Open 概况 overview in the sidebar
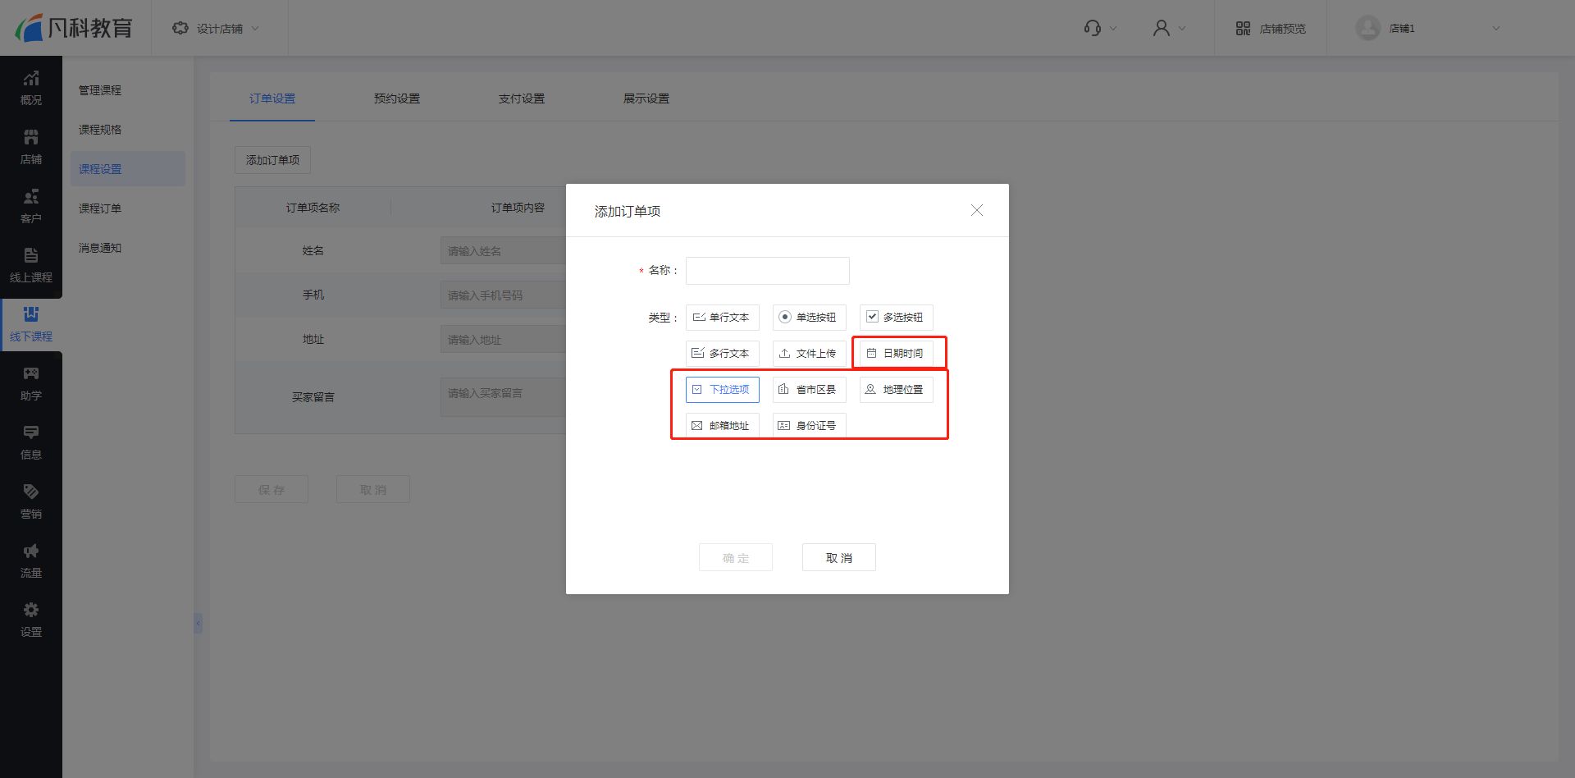 31,88
